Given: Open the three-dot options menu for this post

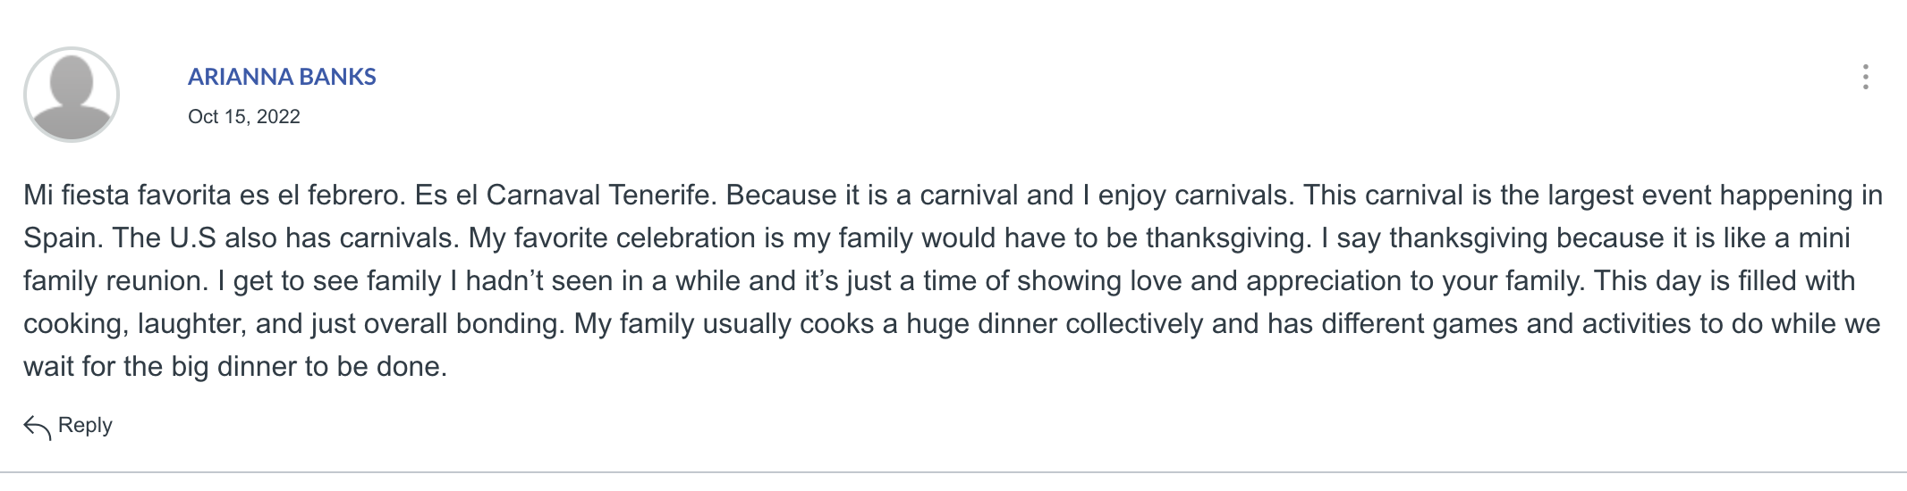Looking at the screenshot, I should [1865, 77].
